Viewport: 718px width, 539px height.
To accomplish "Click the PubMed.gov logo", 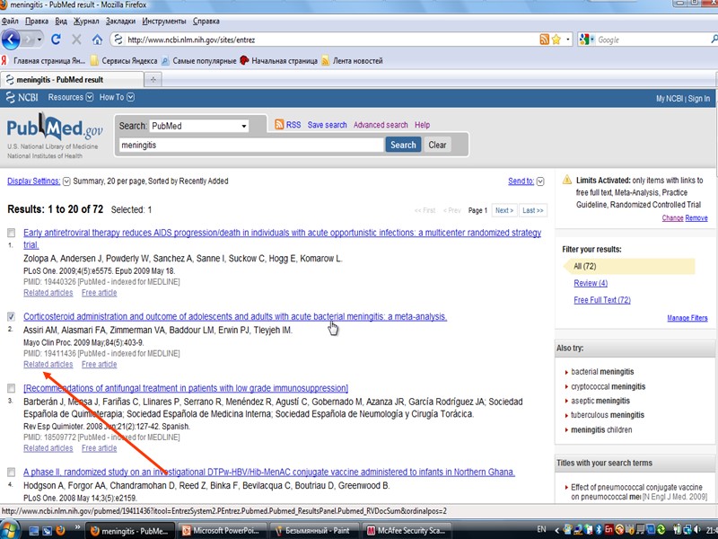I will pyautogui.click(x=55, y=128).
